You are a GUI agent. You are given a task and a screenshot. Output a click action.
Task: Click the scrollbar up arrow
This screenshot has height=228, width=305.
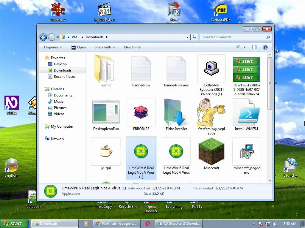pyautogui.click(x=270, y=55)
